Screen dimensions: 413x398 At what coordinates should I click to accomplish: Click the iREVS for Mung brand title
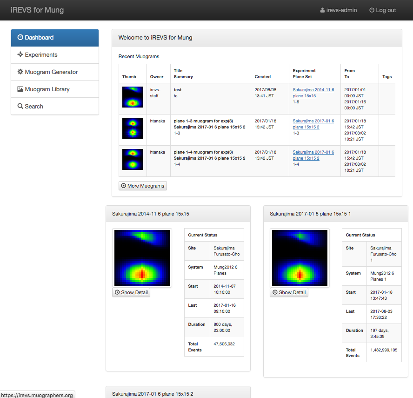[37, 10]
